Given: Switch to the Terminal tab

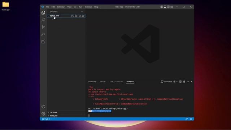Looking at the screenshot, I should (x=130, y=82).
